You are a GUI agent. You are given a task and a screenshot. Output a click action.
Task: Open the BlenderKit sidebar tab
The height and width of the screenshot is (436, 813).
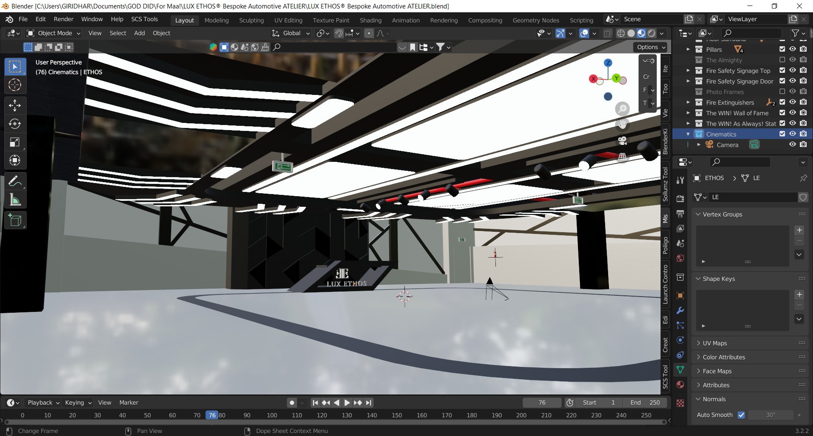coord(665,142)
